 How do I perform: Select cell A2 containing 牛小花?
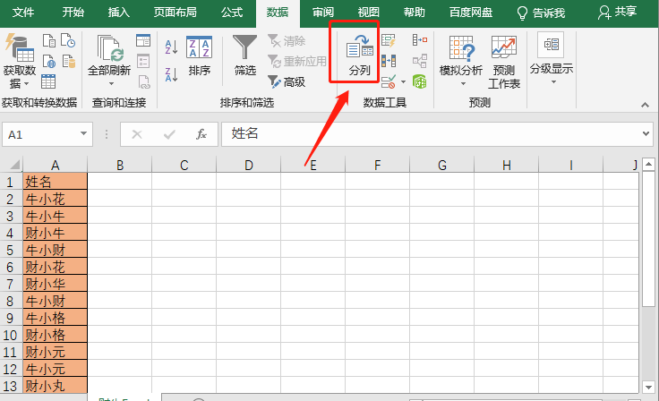click(56, 199)
